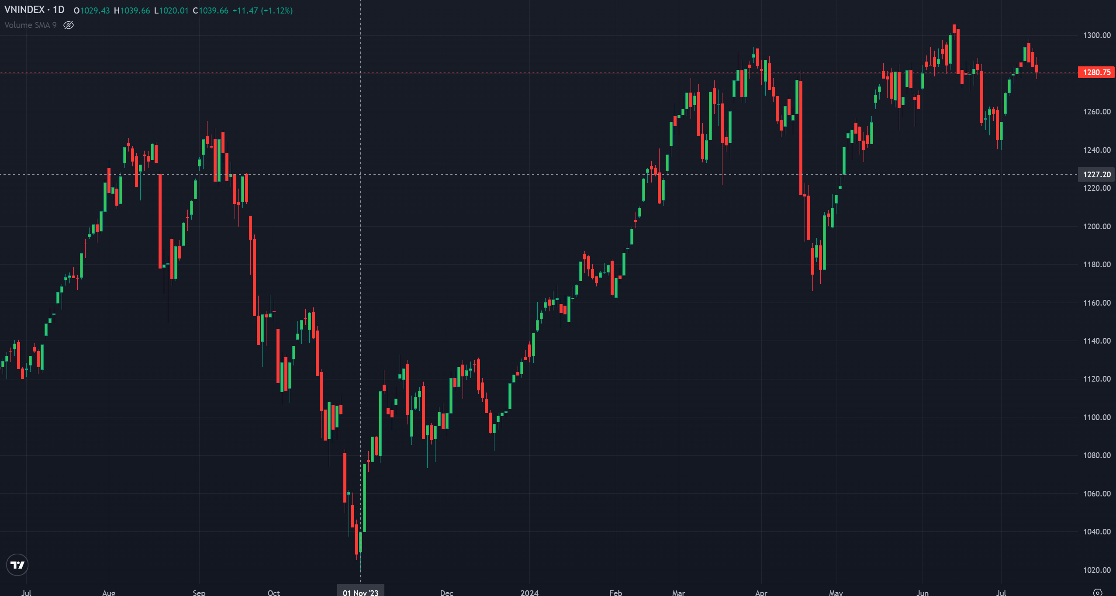Click the close value C1039.66

[x=211, y=10]
